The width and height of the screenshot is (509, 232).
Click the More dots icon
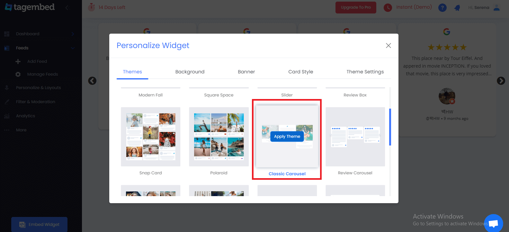pos(7,130)
